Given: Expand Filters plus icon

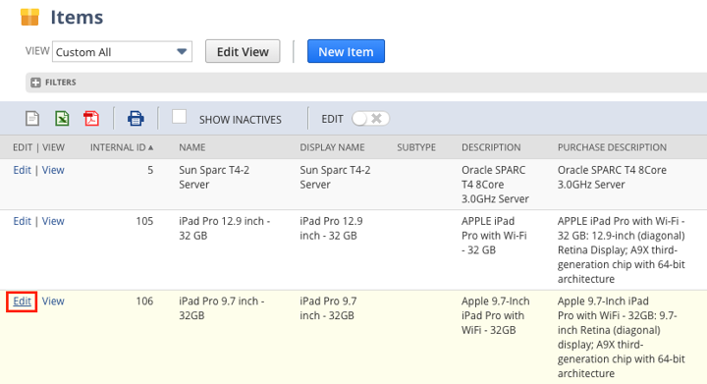Looking at the screenshot, I should [35, 82].
